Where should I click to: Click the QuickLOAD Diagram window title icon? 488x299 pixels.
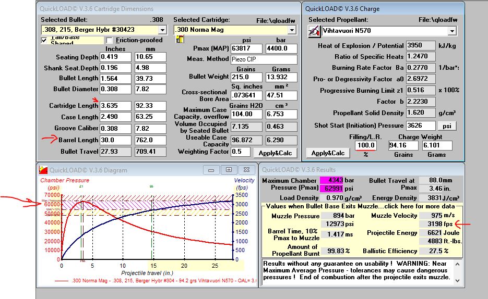pyautogui.click(x=43, y=170)
